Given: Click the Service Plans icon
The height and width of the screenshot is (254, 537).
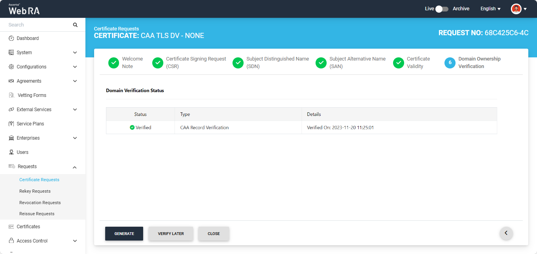Looking at the screenshot, I should pyautogui.click(x=11, y=124).
